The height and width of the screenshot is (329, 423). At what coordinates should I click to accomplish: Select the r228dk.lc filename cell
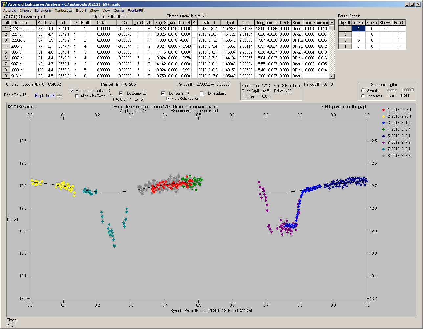(23, 40)
